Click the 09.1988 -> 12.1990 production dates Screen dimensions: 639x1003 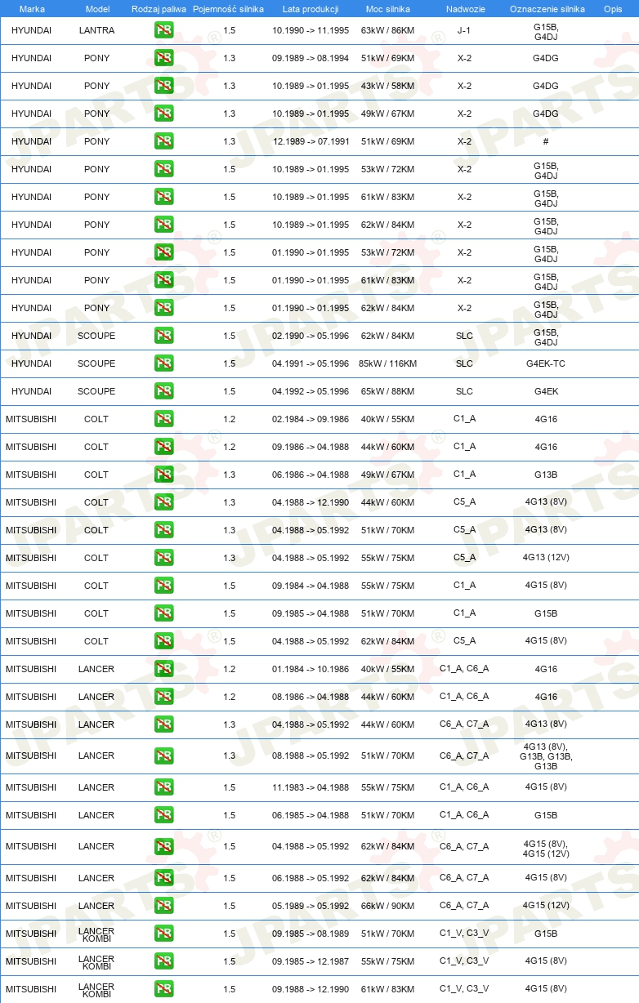[x=311, y=990]
